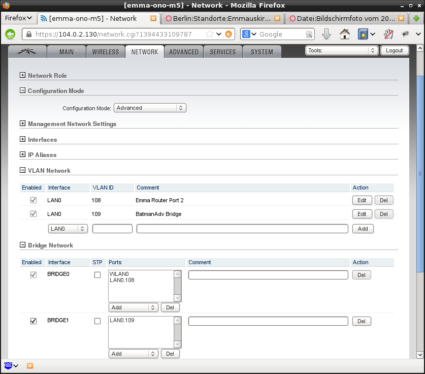This screenshot has height=374, width=425.
Task: Click the VLAN ID input field
Action: [x=112, y=229]
